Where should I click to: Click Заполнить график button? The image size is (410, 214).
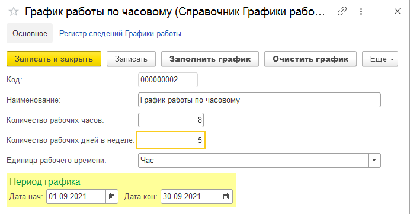(x=210, y=59)
